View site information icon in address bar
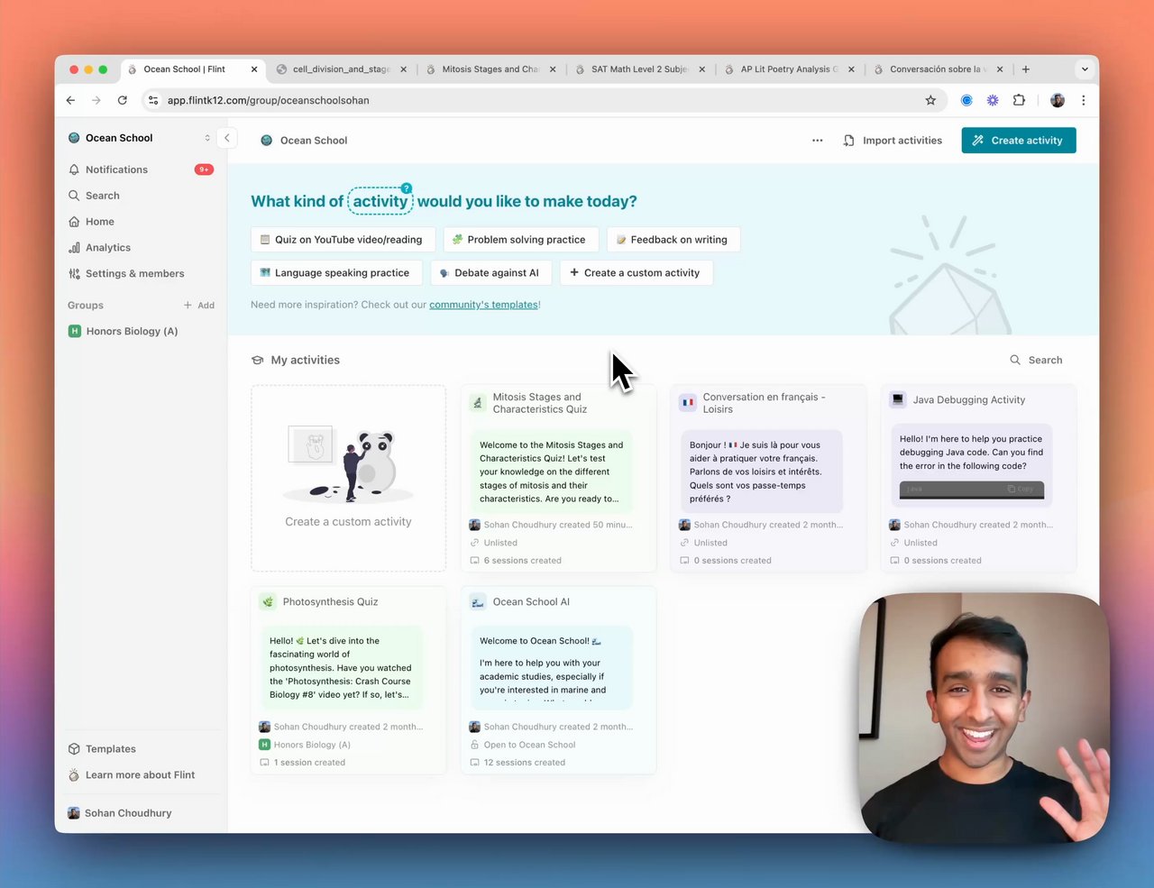 [153, 101]
